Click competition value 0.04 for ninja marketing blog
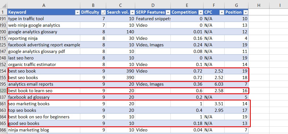The image size is (288, 134). pyautogui.click(x=187, y=130)
